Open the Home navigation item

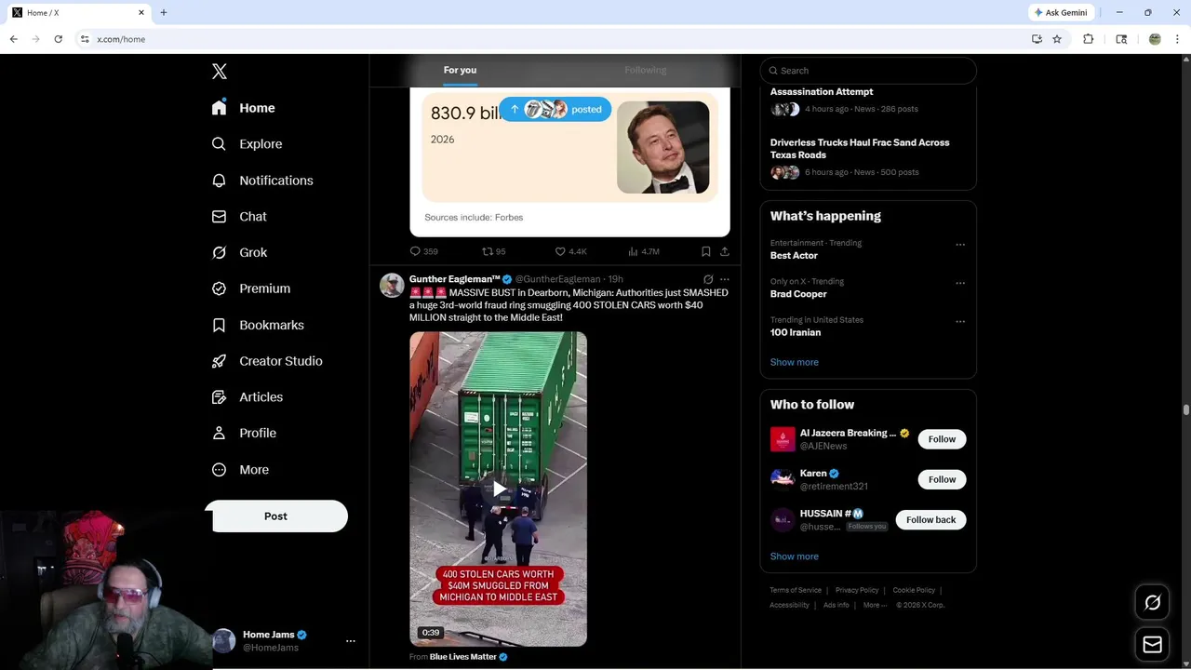pyautogui.click(x=244, y=108)
